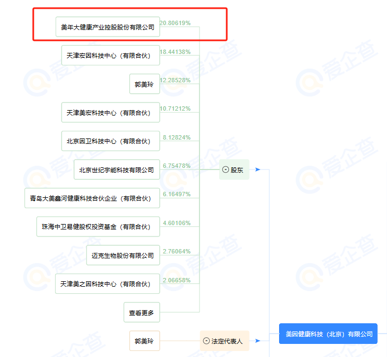Viewport: 387px width, 357px height.
Task: Click the 8.12824% share value
Action: point(177,137)
